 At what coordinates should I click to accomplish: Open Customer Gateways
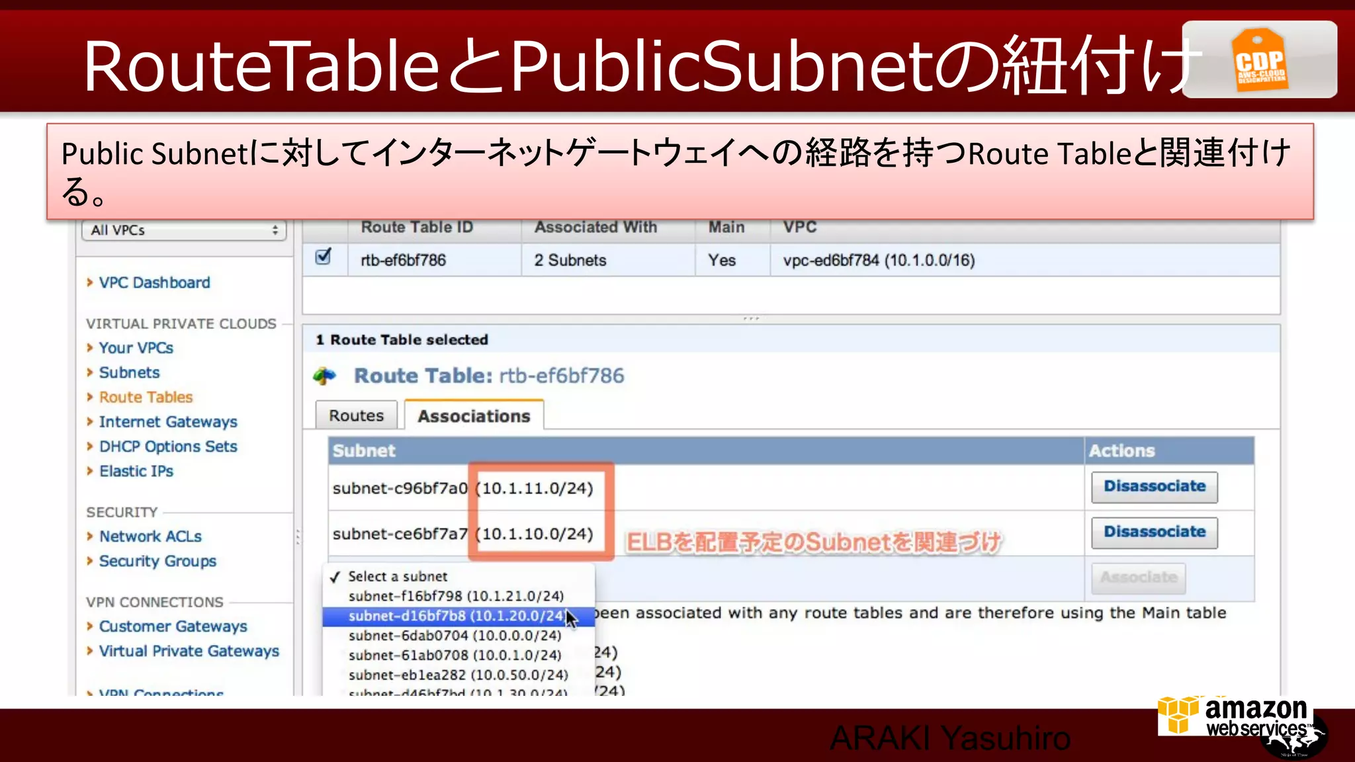point(173,626)
